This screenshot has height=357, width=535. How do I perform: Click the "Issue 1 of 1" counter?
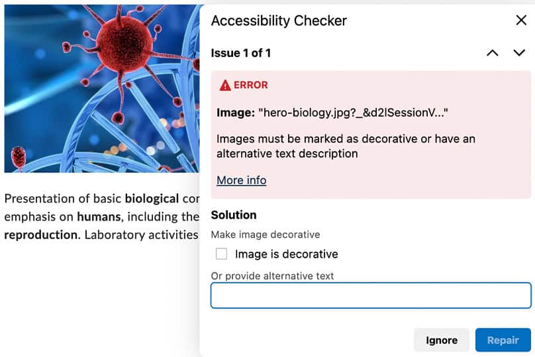click(x=240, y=53)
